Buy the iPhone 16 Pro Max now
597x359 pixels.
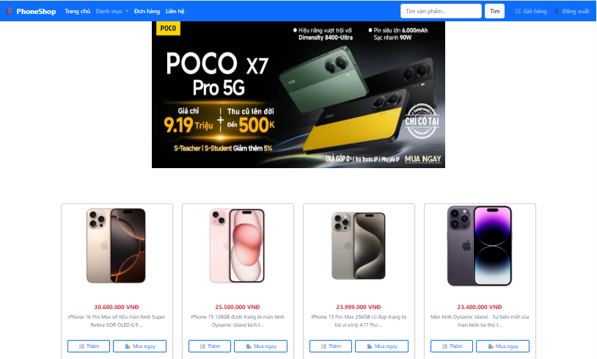click(139, 346)
